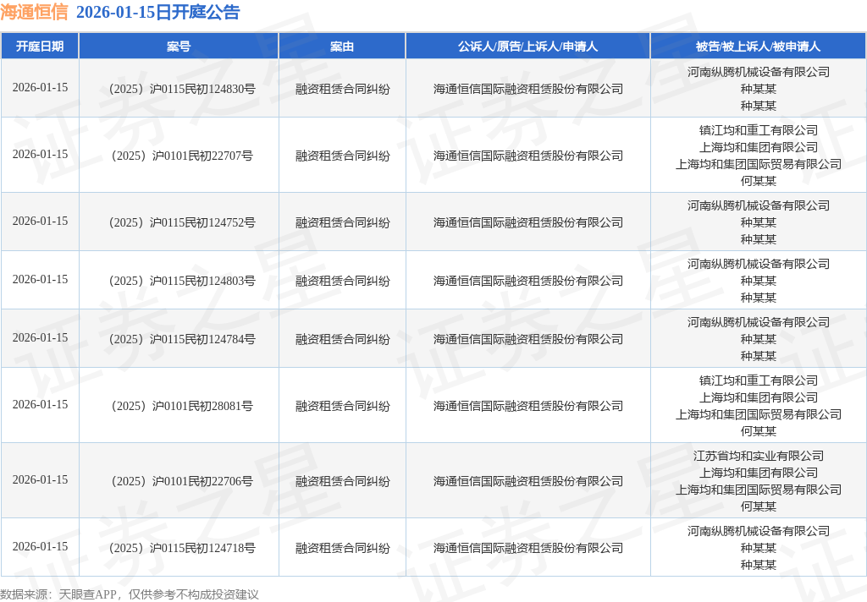This screenshot has height=602, width=867.
Task: Click plaintiff 海通恒信国际融资租赁股份有限公司 in 124803号 row
Action: [528, 281]
